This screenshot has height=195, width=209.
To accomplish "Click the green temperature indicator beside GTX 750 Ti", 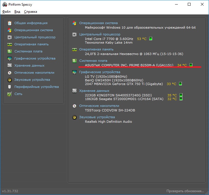I will tap(180, 84).
